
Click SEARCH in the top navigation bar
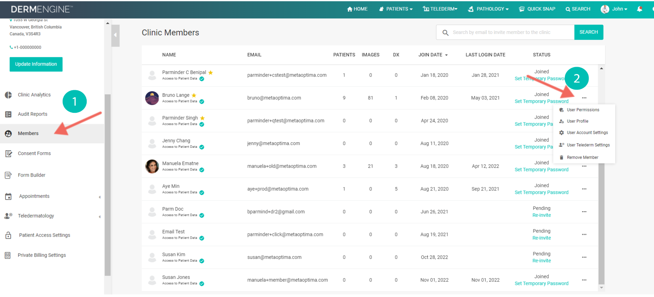pos(578,9)
